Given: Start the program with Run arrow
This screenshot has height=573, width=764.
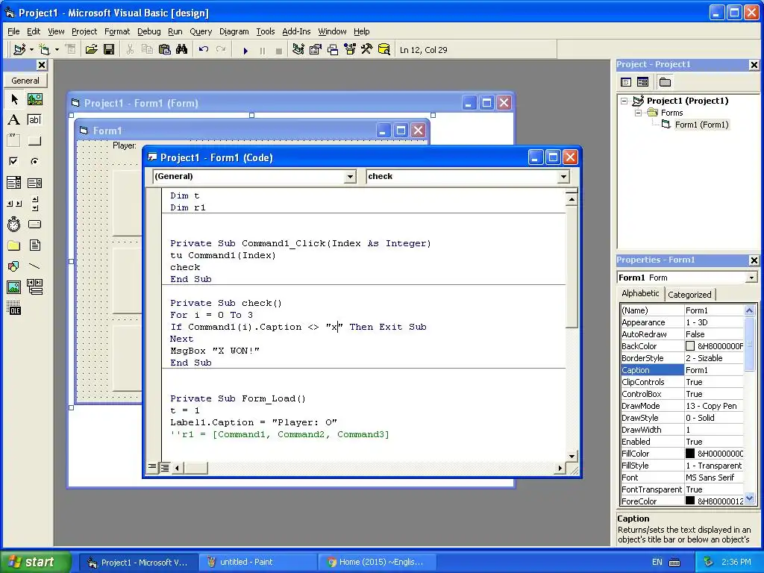Looking at the screenshot, I should (245, 50).
